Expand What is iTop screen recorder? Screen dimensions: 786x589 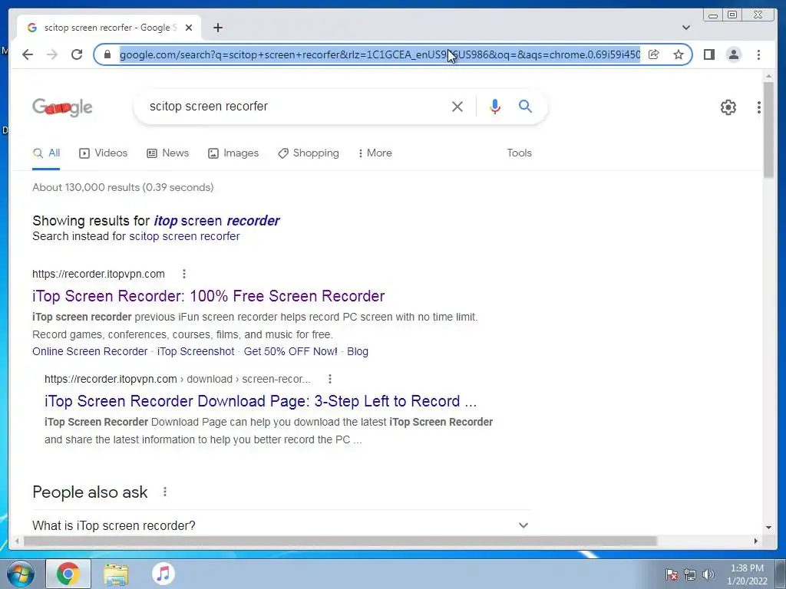[282, 525]
